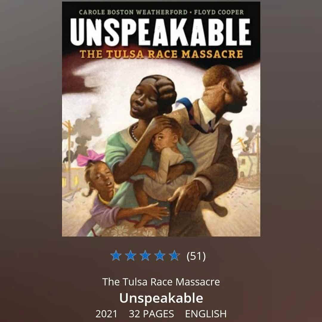Click illustrator name Floyd Cooper on cover
Screen dimensions: 322x322
[x=219, y=12]
